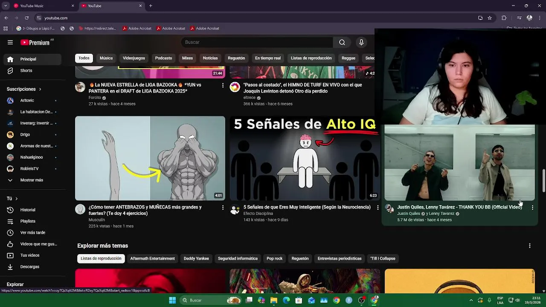546x307 pixels.
Task: Expand Mostrar más subscriptions
Action: [x=32, y=180]
